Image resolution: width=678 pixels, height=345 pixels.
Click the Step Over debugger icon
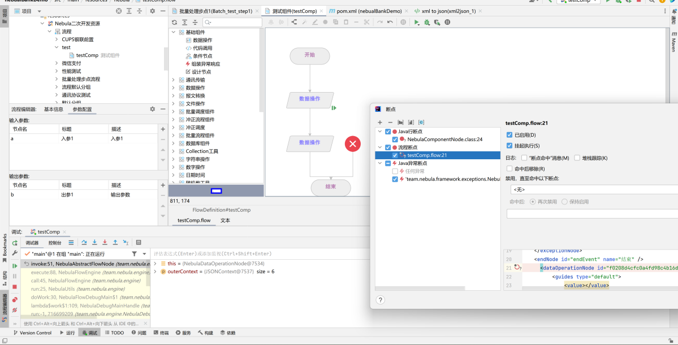point(84,242)
